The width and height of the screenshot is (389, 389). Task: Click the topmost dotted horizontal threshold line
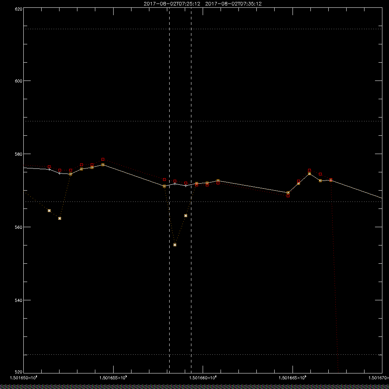click(x=203, y=29)
